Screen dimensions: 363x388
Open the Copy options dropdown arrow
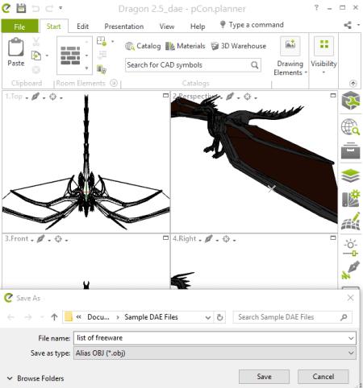[x=47, y=56]
